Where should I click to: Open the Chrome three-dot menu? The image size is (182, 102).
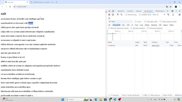click(179, 7)
